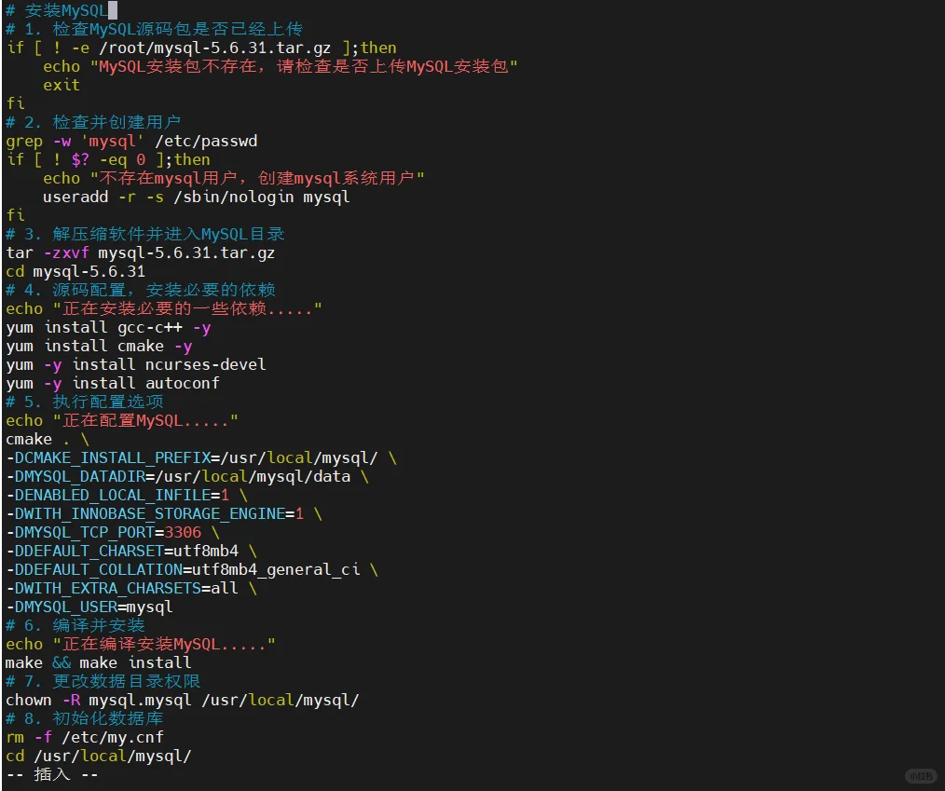The height and width of the screenshot is (791, 945).
Task: Click the line 'yum -y install ncurses-devel'
Action: click(136, 364)
